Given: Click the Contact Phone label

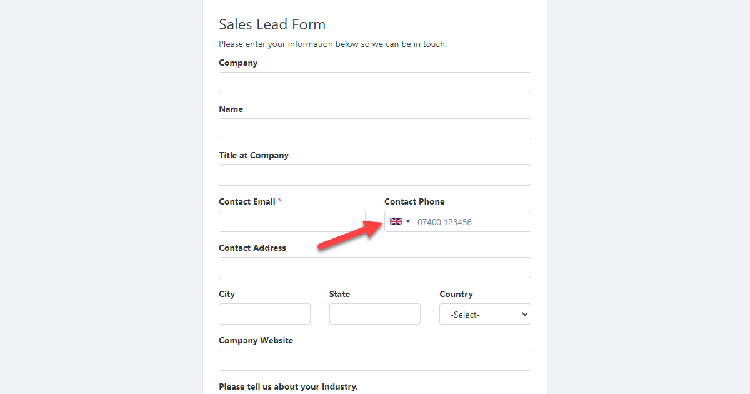Looking at the screenshot, I should pos(414,201).
